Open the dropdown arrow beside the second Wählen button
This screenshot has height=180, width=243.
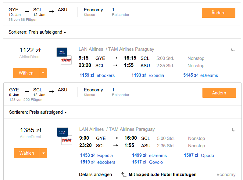pos(44,153)
